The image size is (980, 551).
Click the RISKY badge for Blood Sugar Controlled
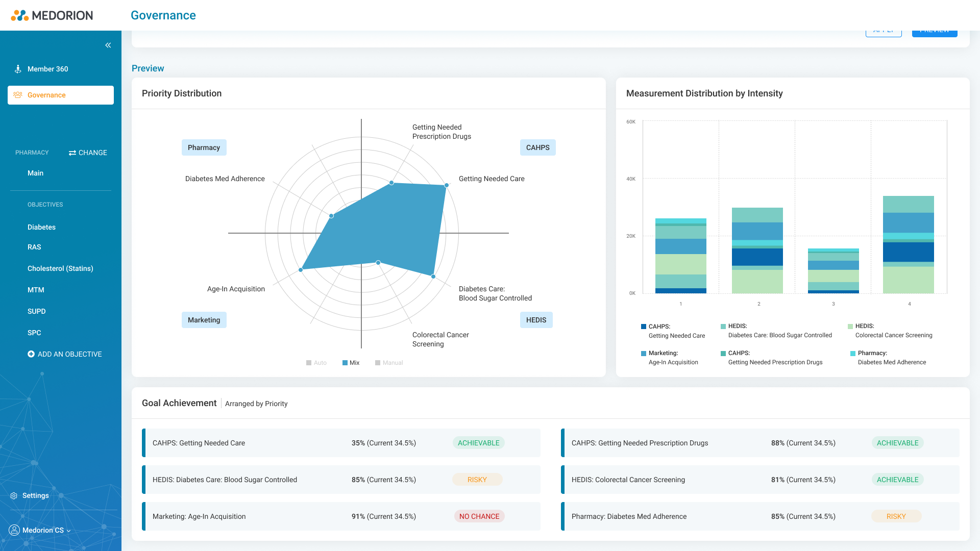pyautogui.click(x=477, y=480)
